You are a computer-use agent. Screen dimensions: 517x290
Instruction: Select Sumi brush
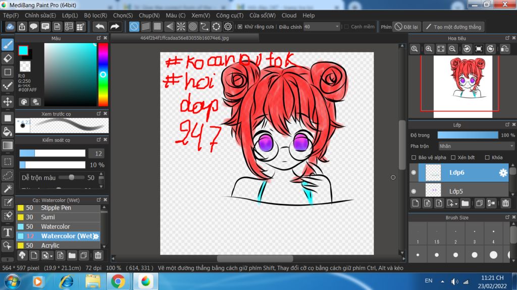click(x=58, y=217)
